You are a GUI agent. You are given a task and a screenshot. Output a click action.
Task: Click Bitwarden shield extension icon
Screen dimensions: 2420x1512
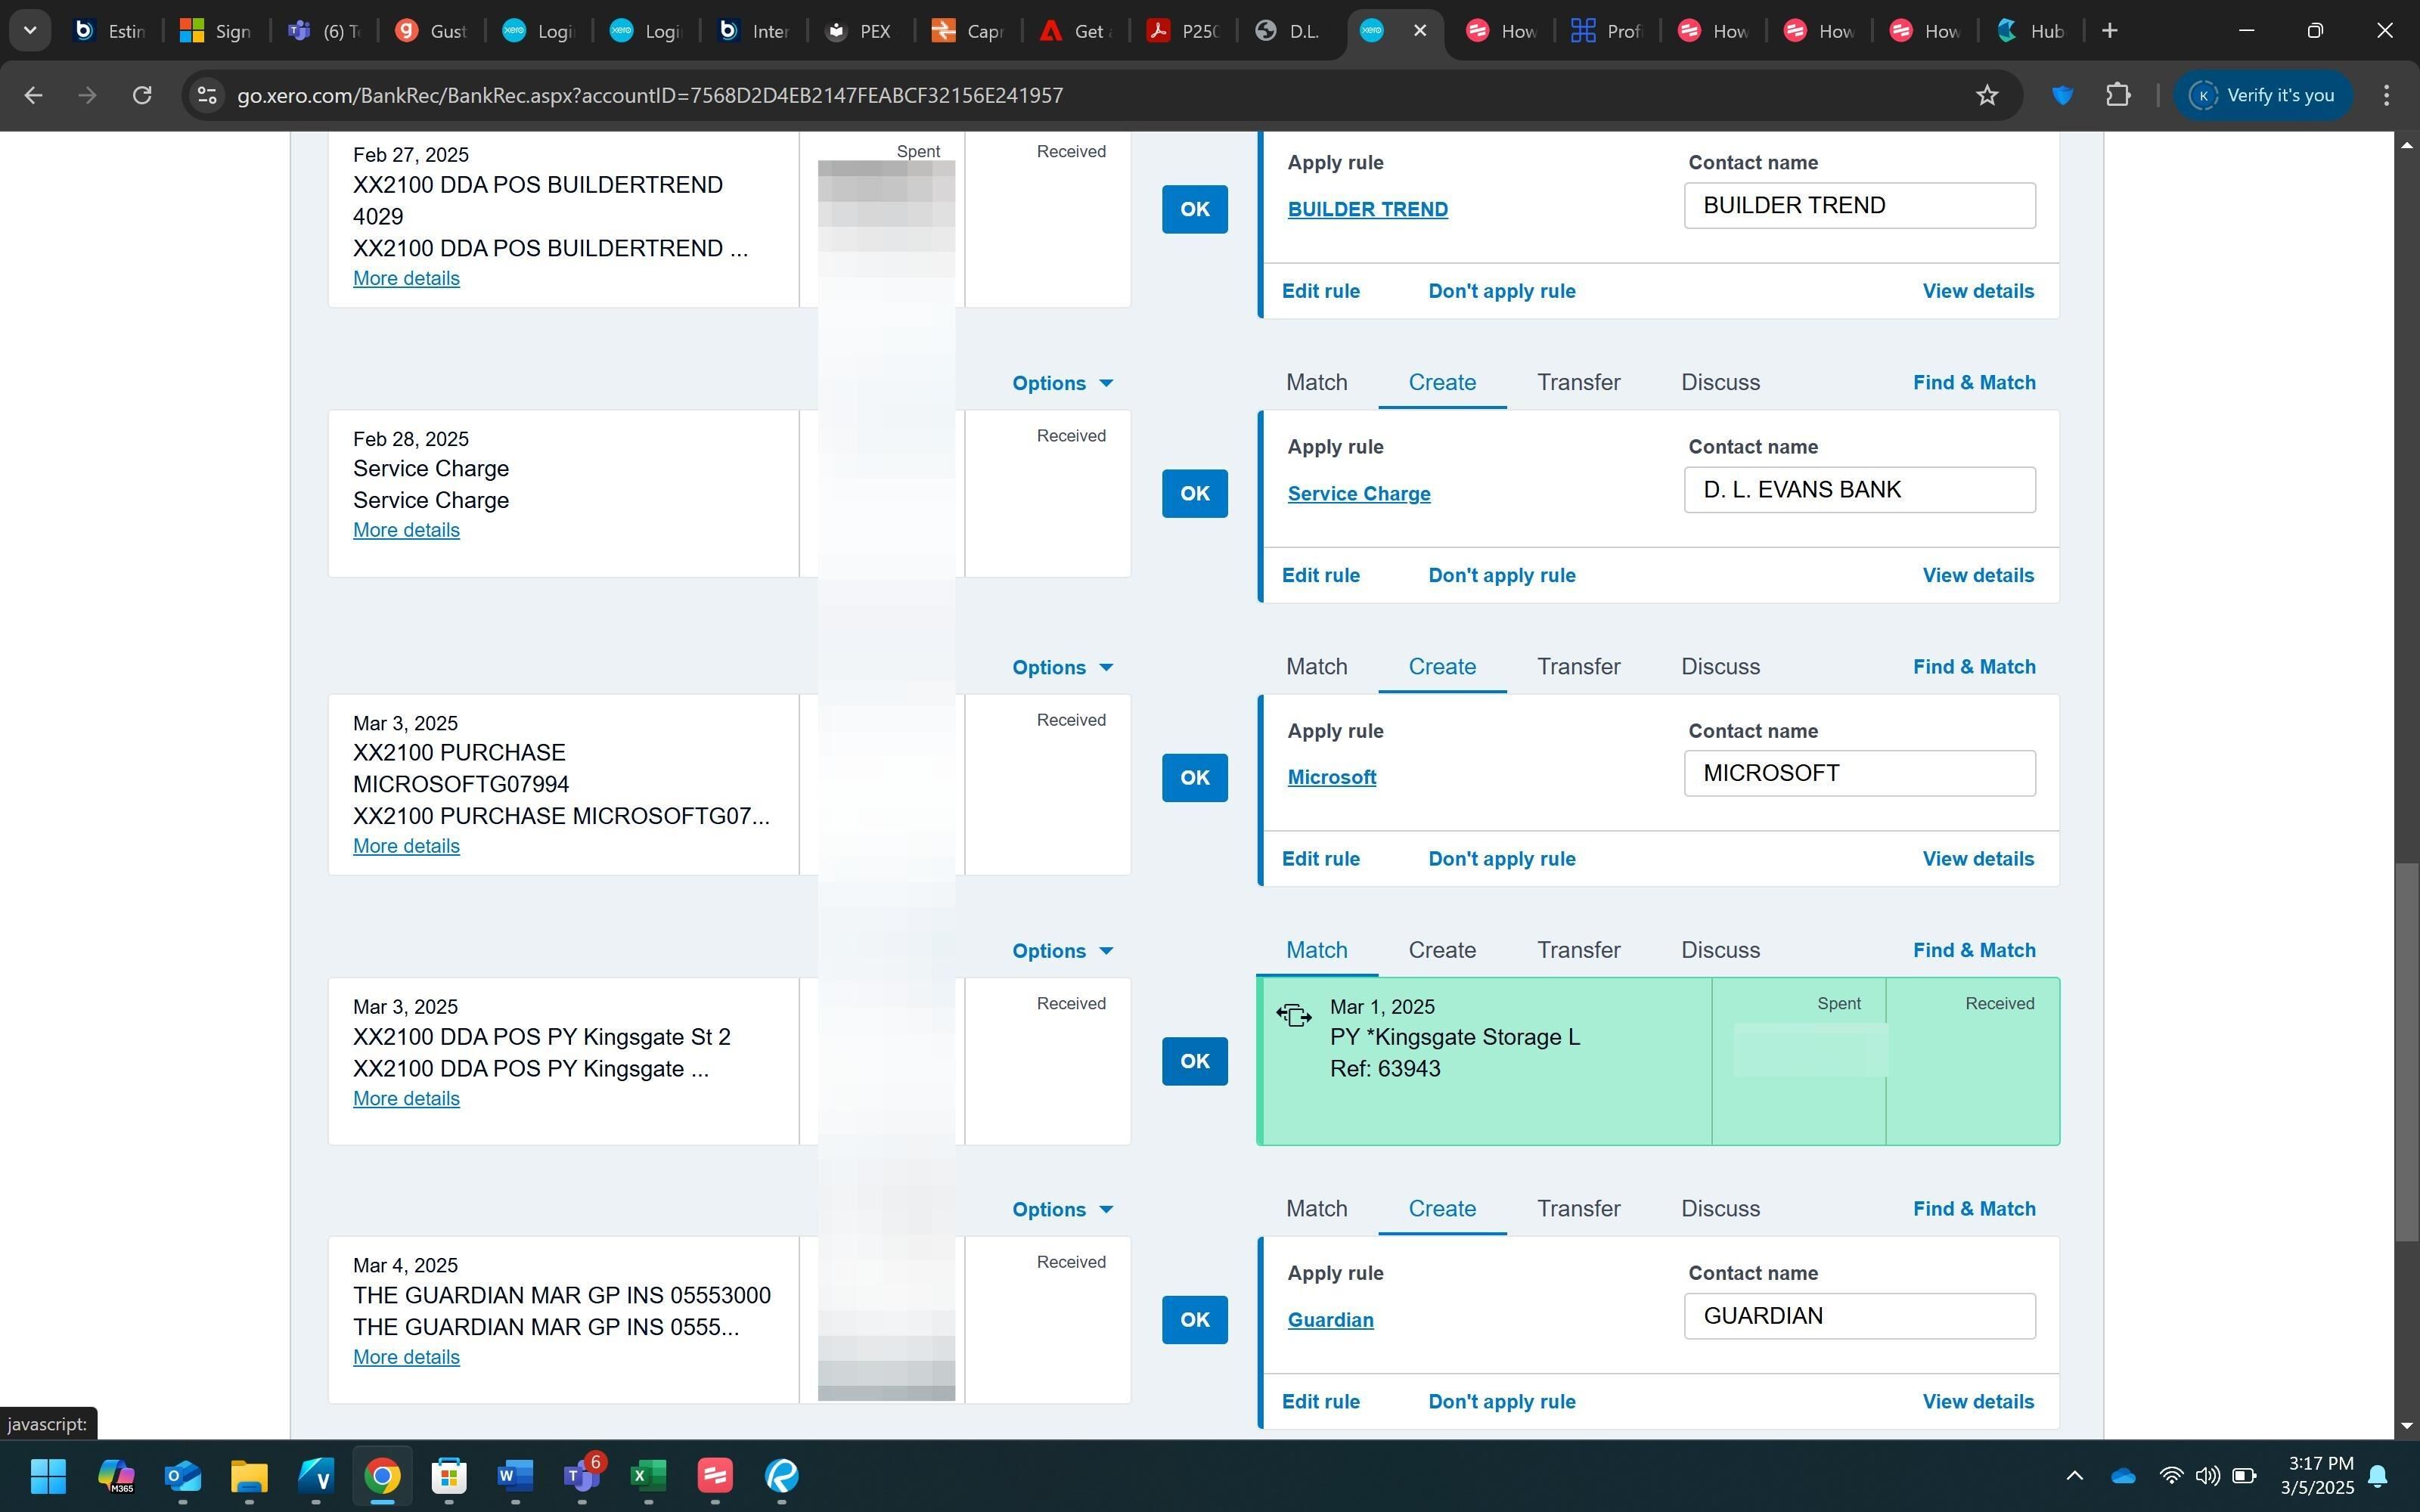click(2062, 95)
